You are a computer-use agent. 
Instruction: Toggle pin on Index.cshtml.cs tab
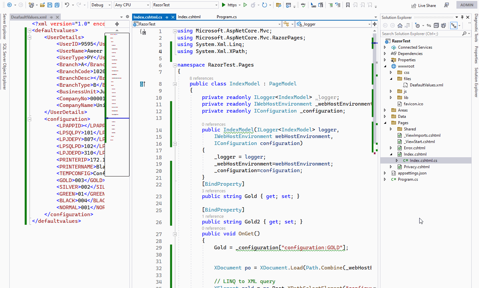point(167,17)
